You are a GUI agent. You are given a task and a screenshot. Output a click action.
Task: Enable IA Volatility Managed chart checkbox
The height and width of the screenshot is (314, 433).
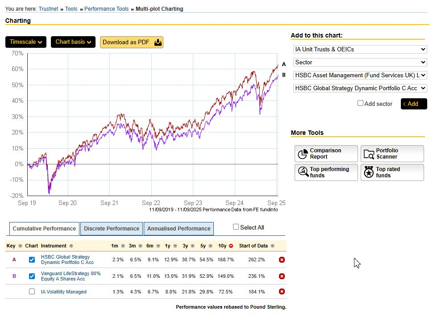point(32,292)
